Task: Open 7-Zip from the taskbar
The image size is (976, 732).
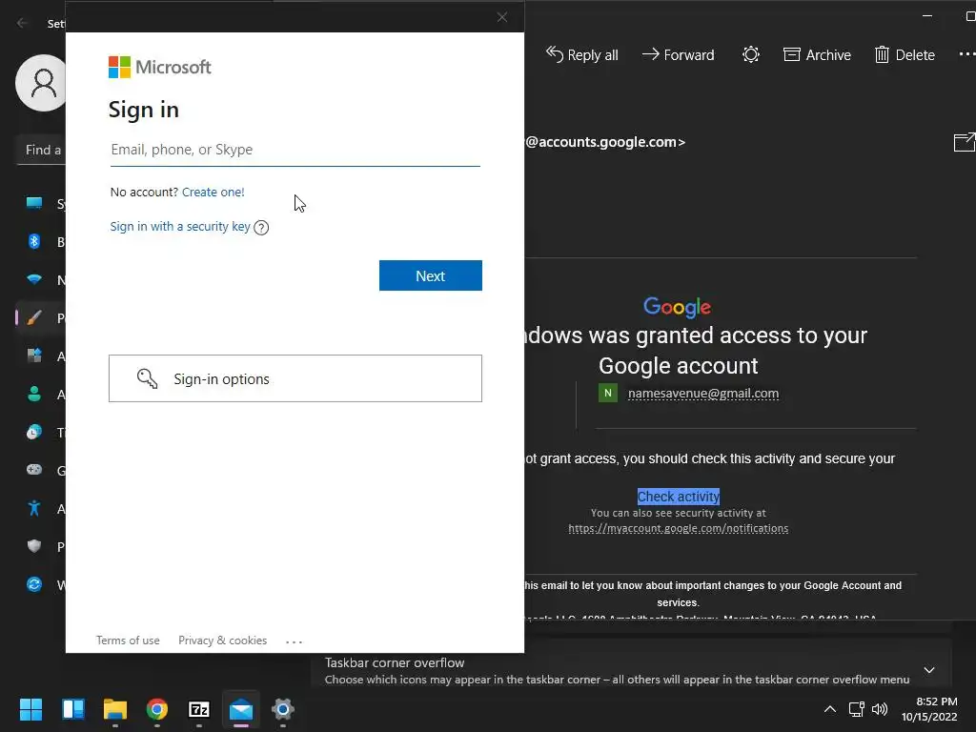Action: point(199,709)
